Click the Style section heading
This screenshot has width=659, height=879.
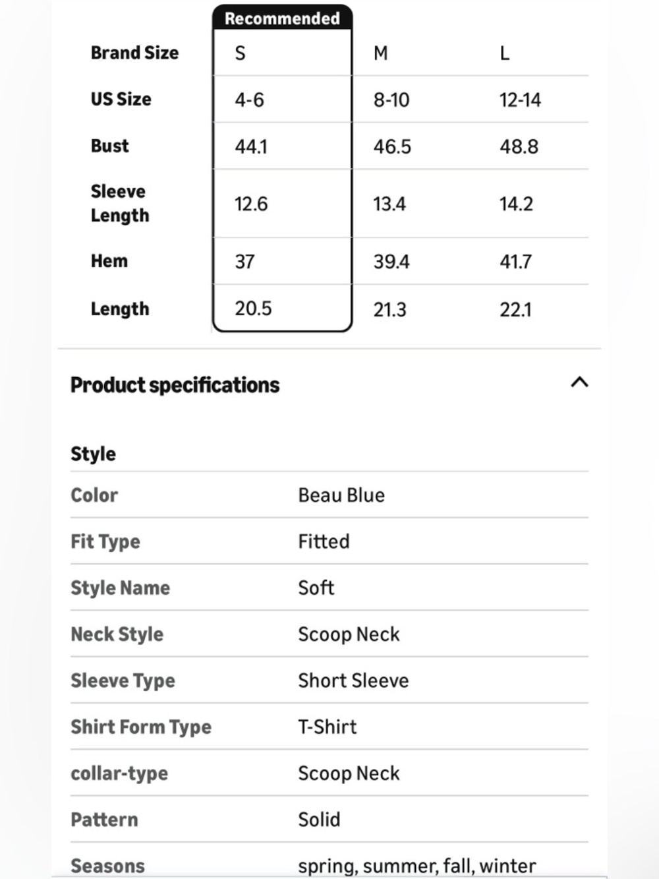click(x=93, y=454)
